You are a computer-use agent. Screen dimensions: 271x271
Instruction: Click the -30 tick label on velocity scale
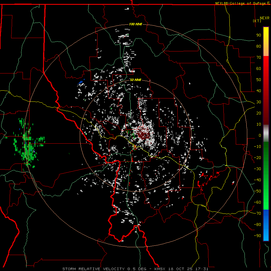pos(257,169)
